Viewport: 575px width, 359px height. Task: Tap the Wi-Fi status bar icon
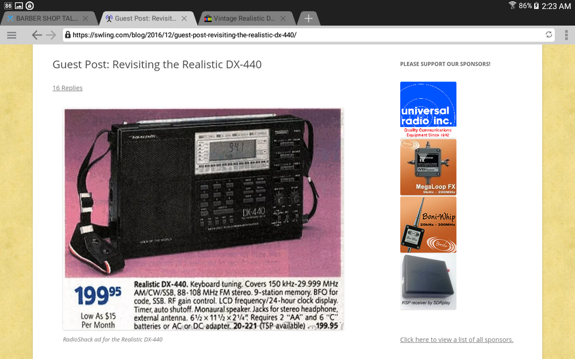[x=512, y=5]
